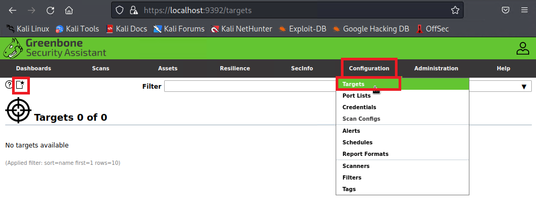Go to the browser home page icon
Image resolution: width=536 pixels, height=200 pixels.
coord(69,10)
